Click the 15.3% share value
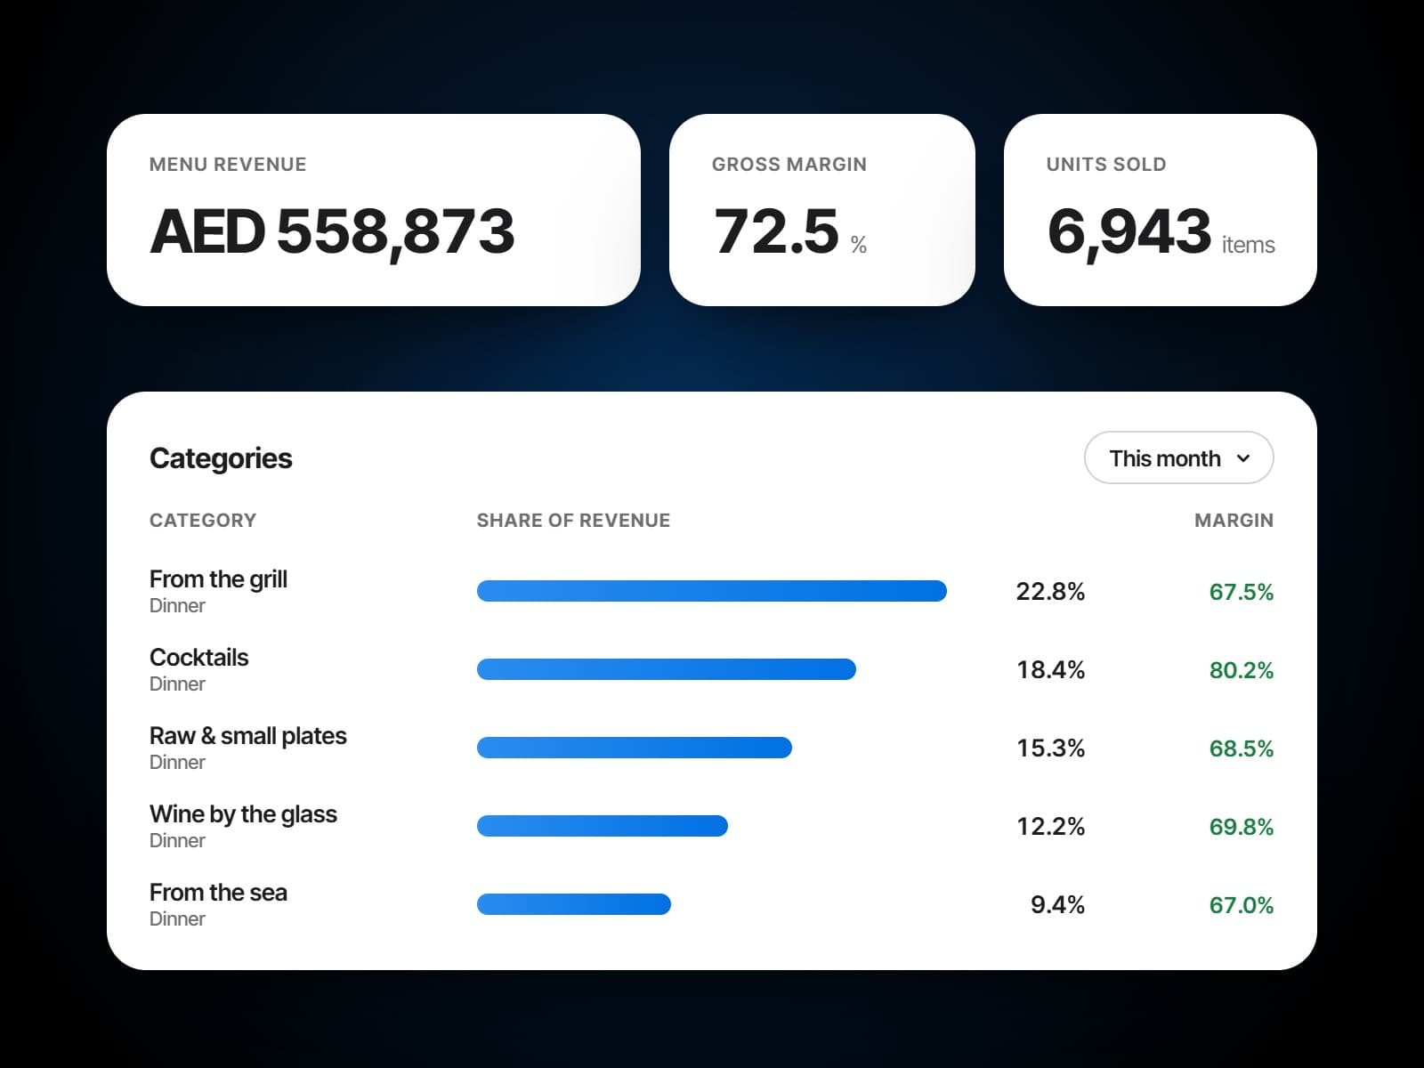This screenshot has width=1424, height=1068. (1050, 748)
